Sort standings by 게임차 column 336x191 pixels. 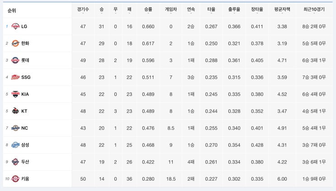point(171,10)
